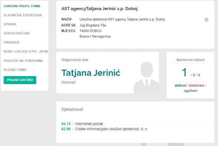Click the place 74000 DOBOJ
This screenshot has height=146, width=218.
click(91, 31)
